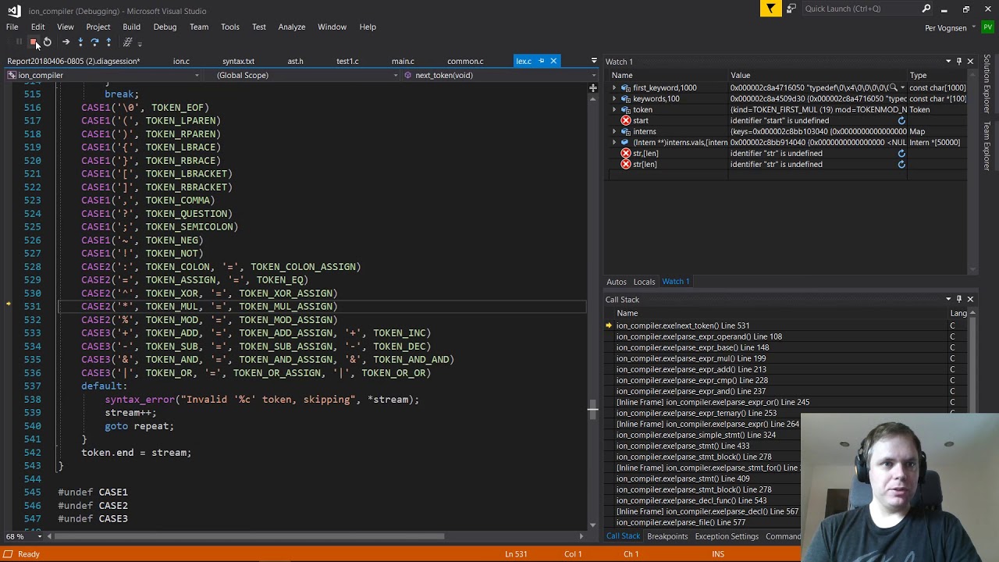Click the debug toolbar hex display icon
Screen dimensions: 999x562
click(x=128, y=42)
